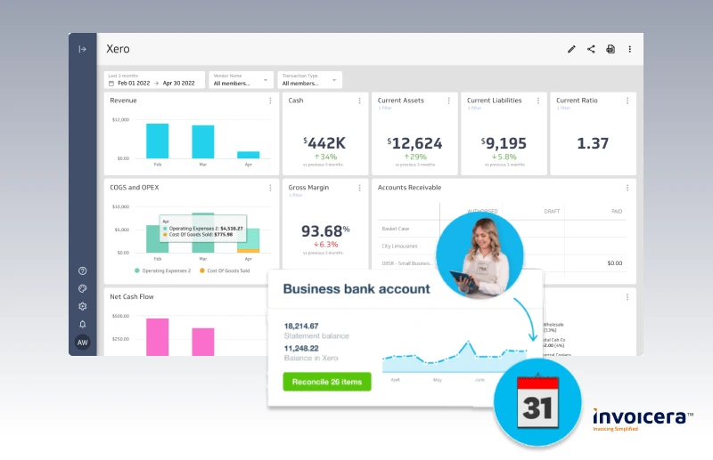
Task: Print the dashboard using printer icon
Action: 611,49
